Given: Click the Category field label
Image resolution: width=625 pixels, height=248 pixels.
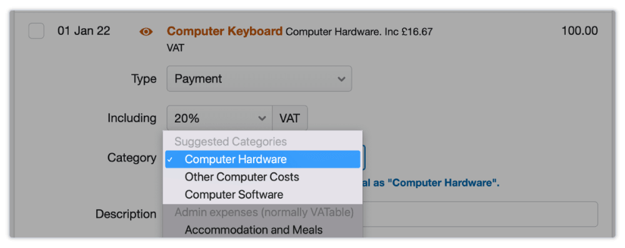Looking at the screenshot, I should 131,158.
